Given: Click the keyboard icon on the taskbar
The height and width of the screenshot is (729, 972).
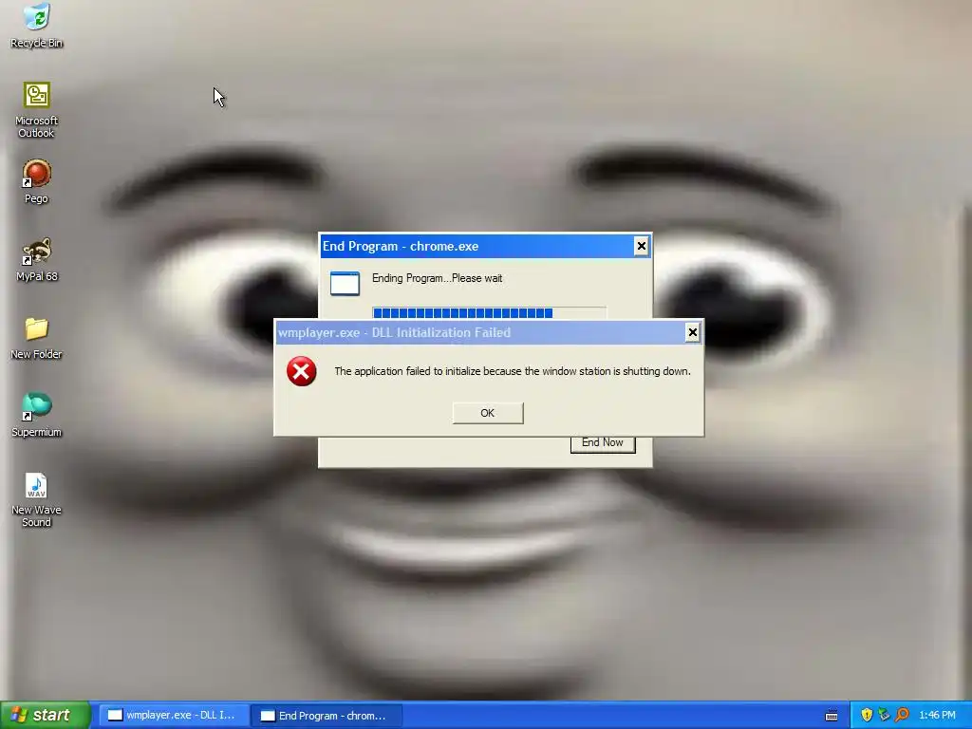Looking at the screenshot, I should coord(832,716).
